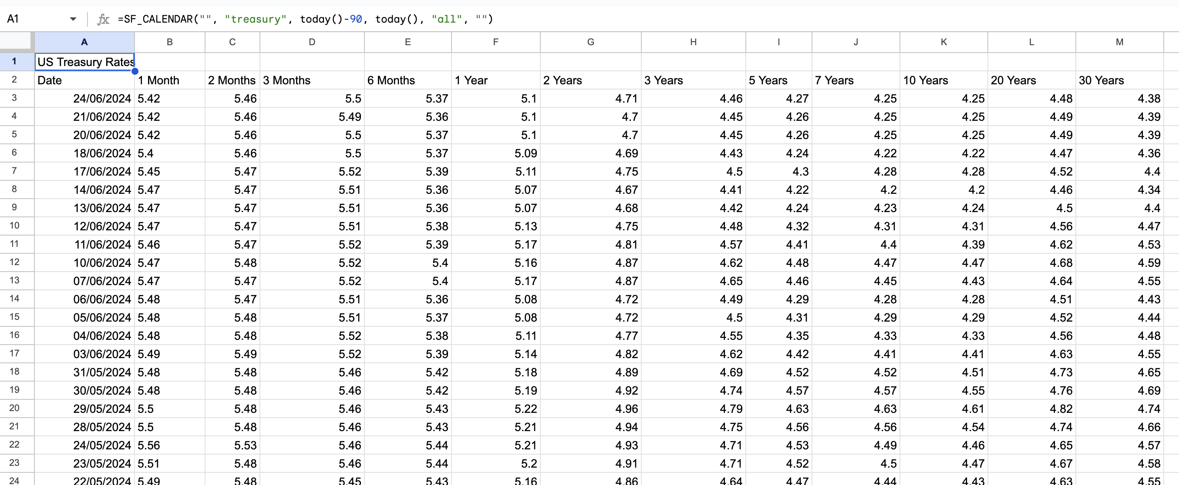Select column B header
The height and width of the screenshot is (485, 1179).
coord(170,42)
